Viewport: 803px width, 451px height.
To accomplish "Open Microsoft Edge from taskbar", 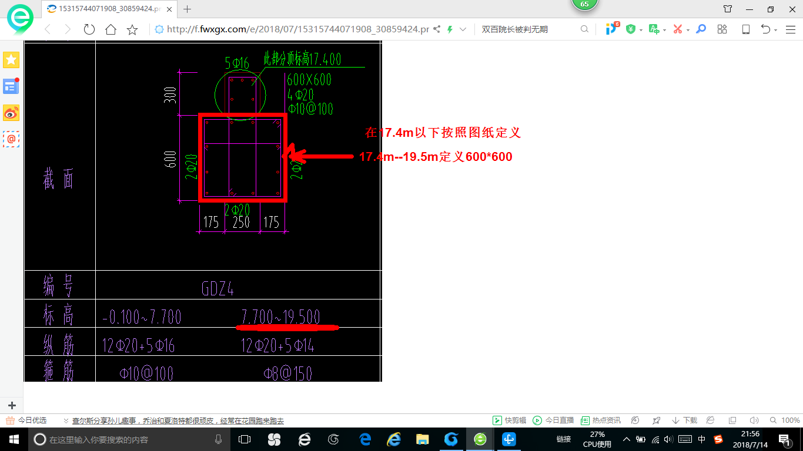I will 364,439.
